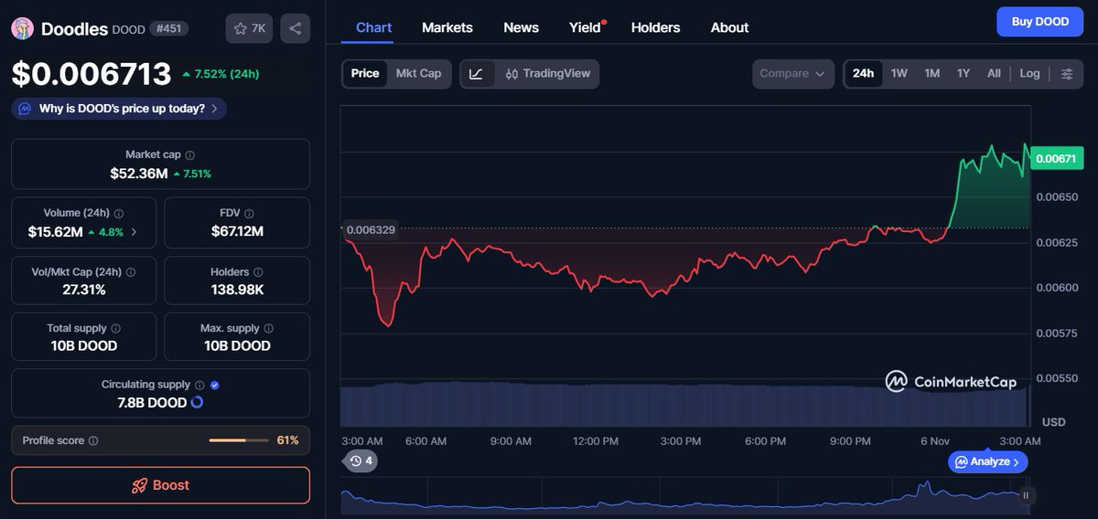1098x519 pixels.
Task: Select the 24h time range
Action: (863, 74)
